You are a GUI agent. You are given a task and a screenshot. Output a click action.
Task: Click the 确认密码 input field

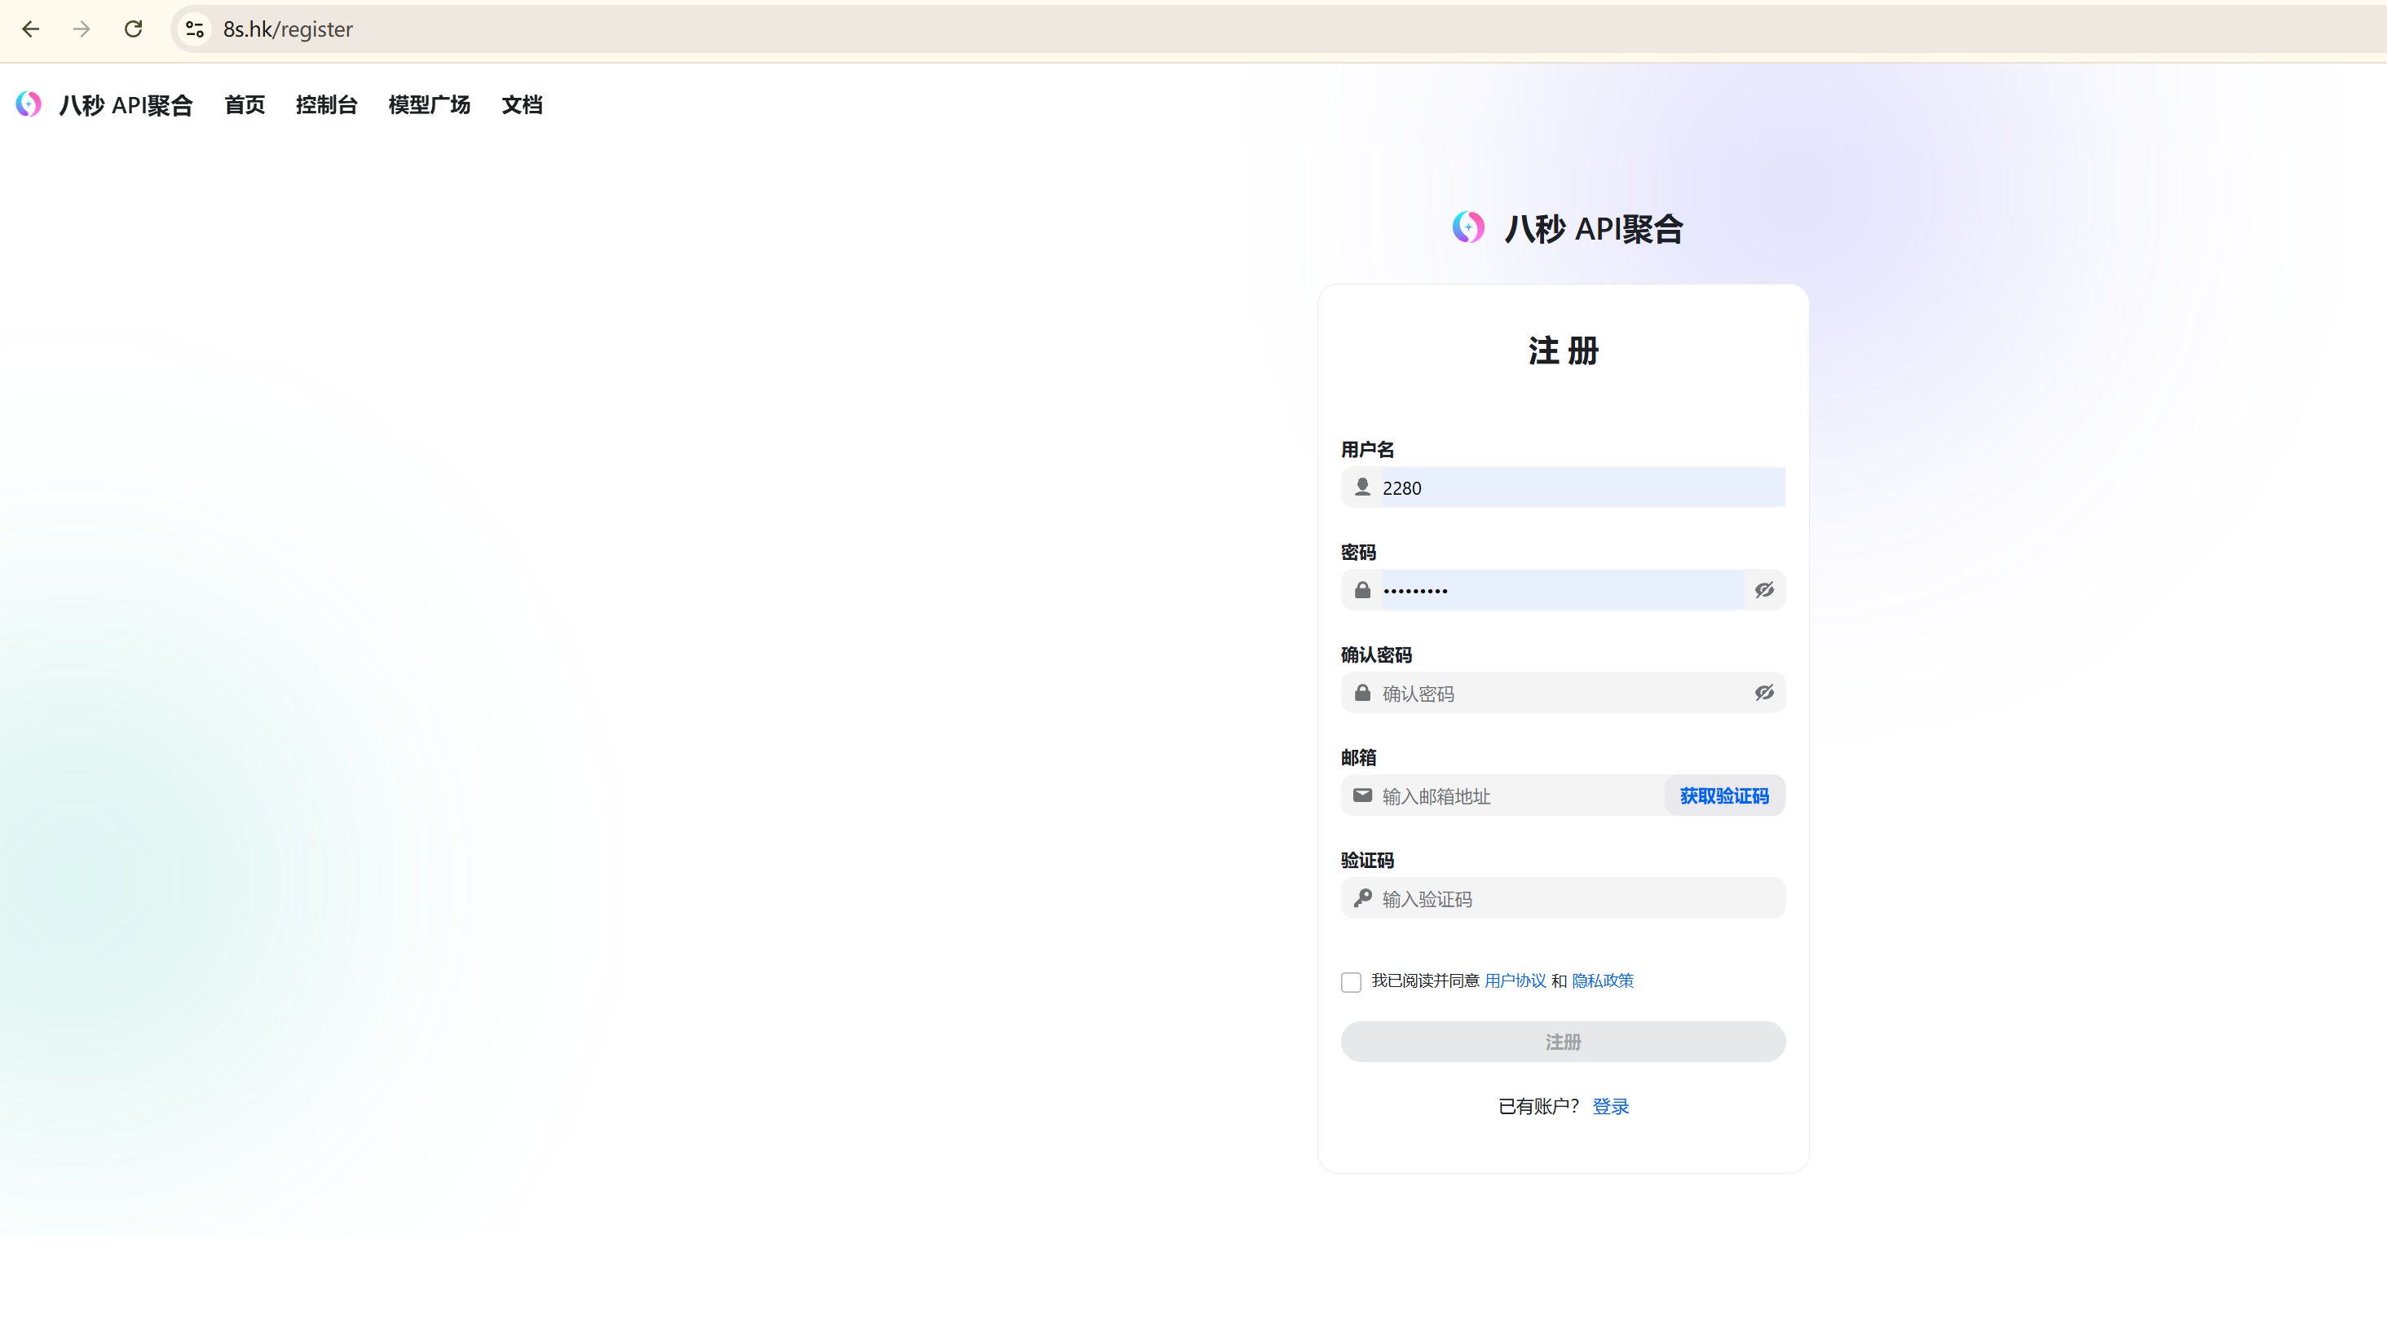click(1564, 693)
